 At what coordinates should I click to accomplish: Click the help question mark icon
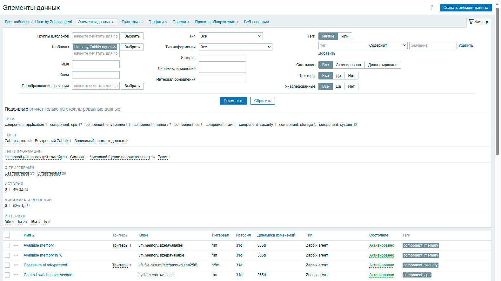click(432, 8)
